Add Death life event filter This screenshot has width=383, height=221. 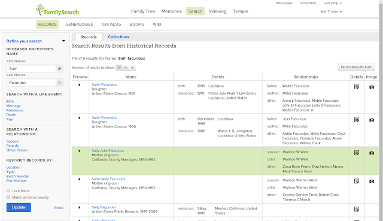tap(11, 114)
